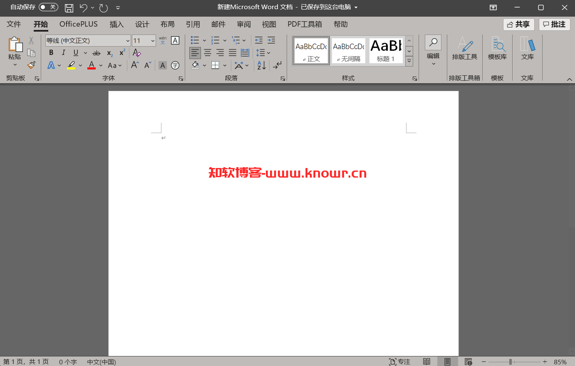Increase paragraph indent
This screenshot has height=366, width=575.
pyautogui.click(x=271, y=40)
